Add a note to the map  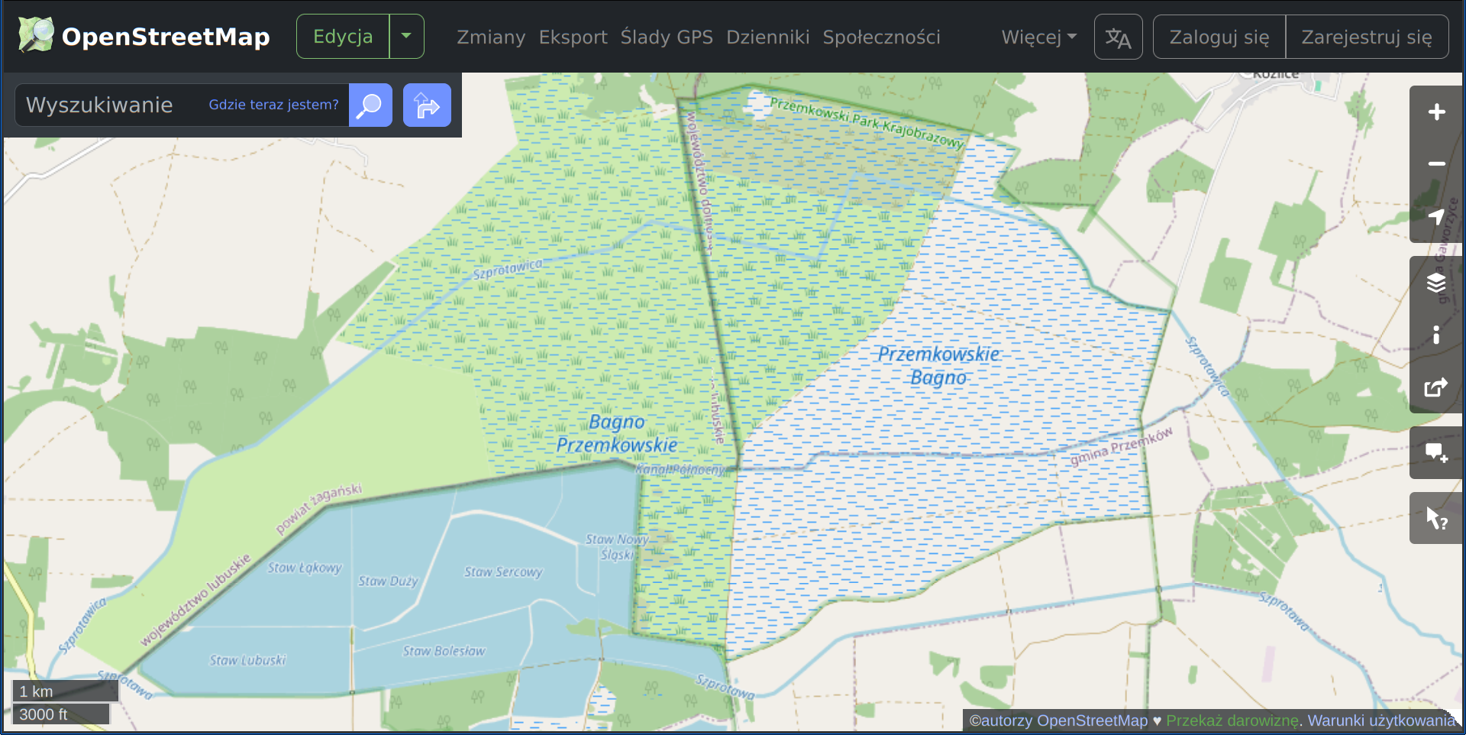pos(1435,453)
